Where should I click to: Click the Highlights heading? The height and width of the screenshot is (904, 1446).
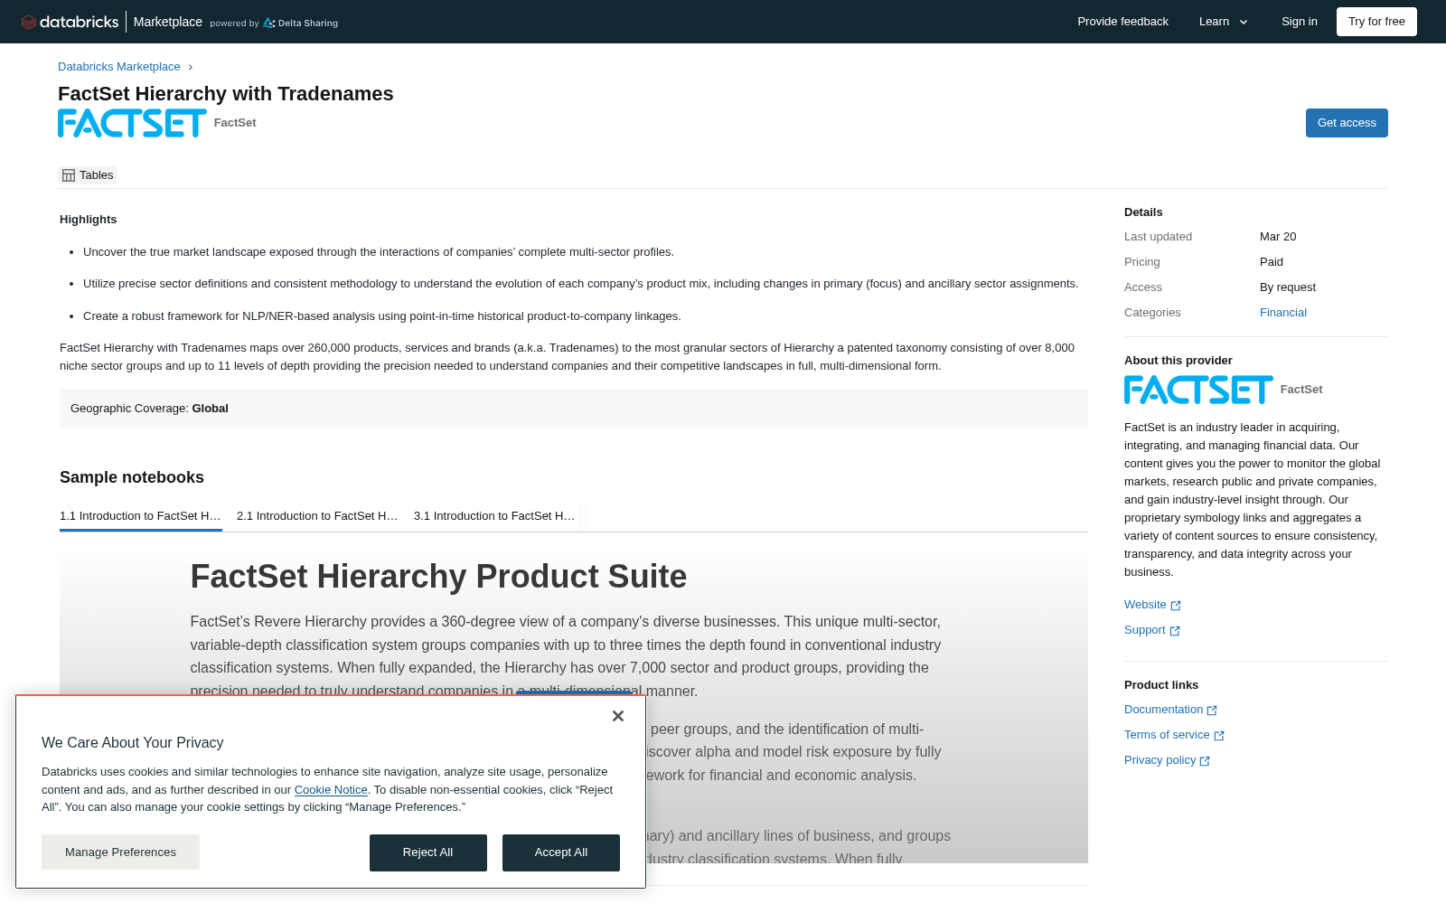tap(89, 220)
